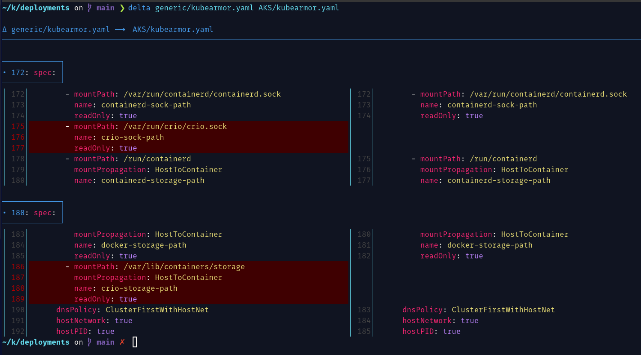Click the bullet marker of the 180 spec hunk
The width and height of the screenshot is (641, 355).
click(x=4, y=213)
